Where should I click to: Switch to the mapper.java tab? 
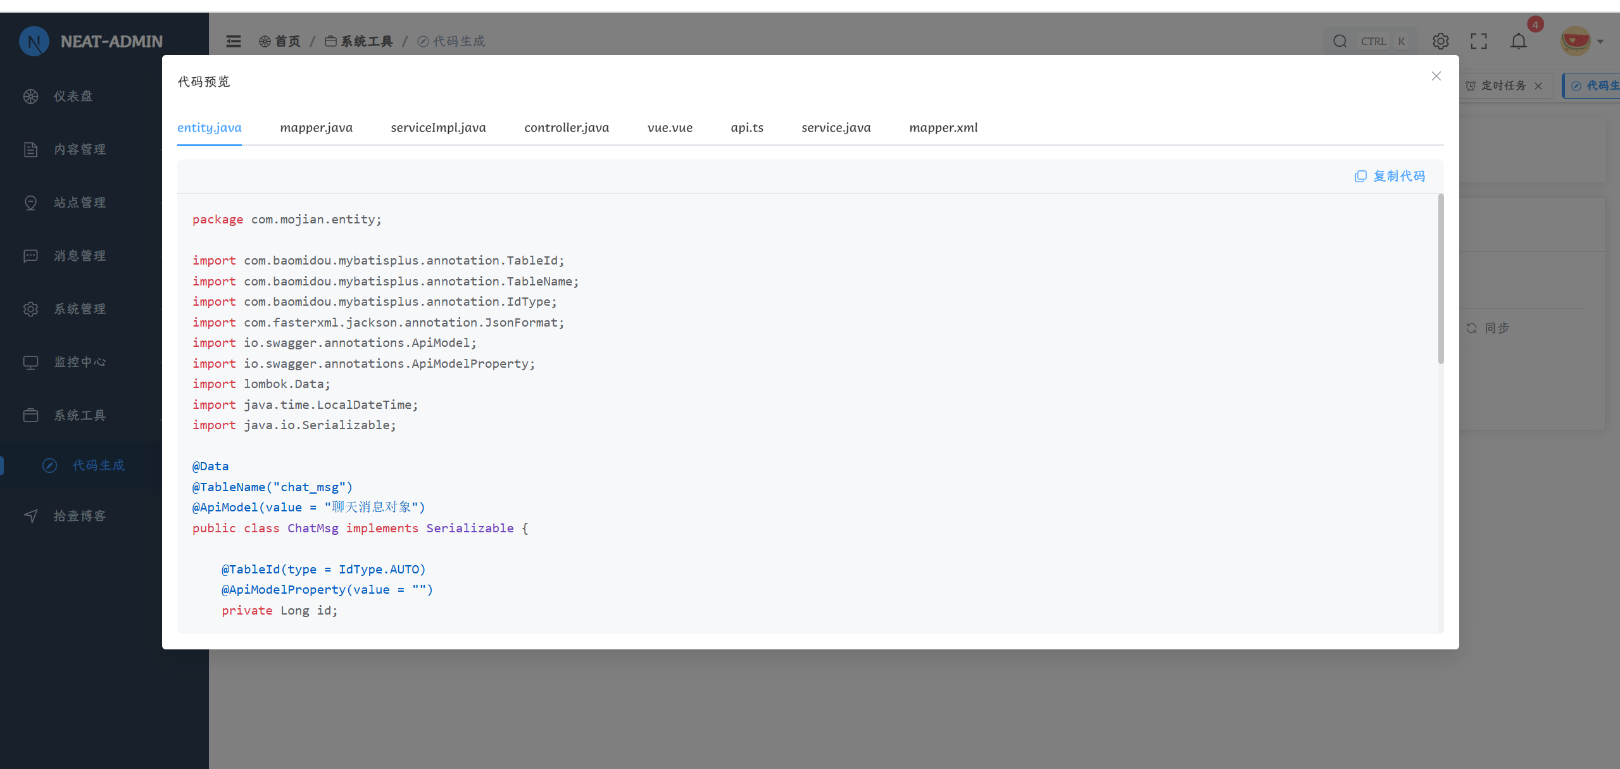pos(316,127)
